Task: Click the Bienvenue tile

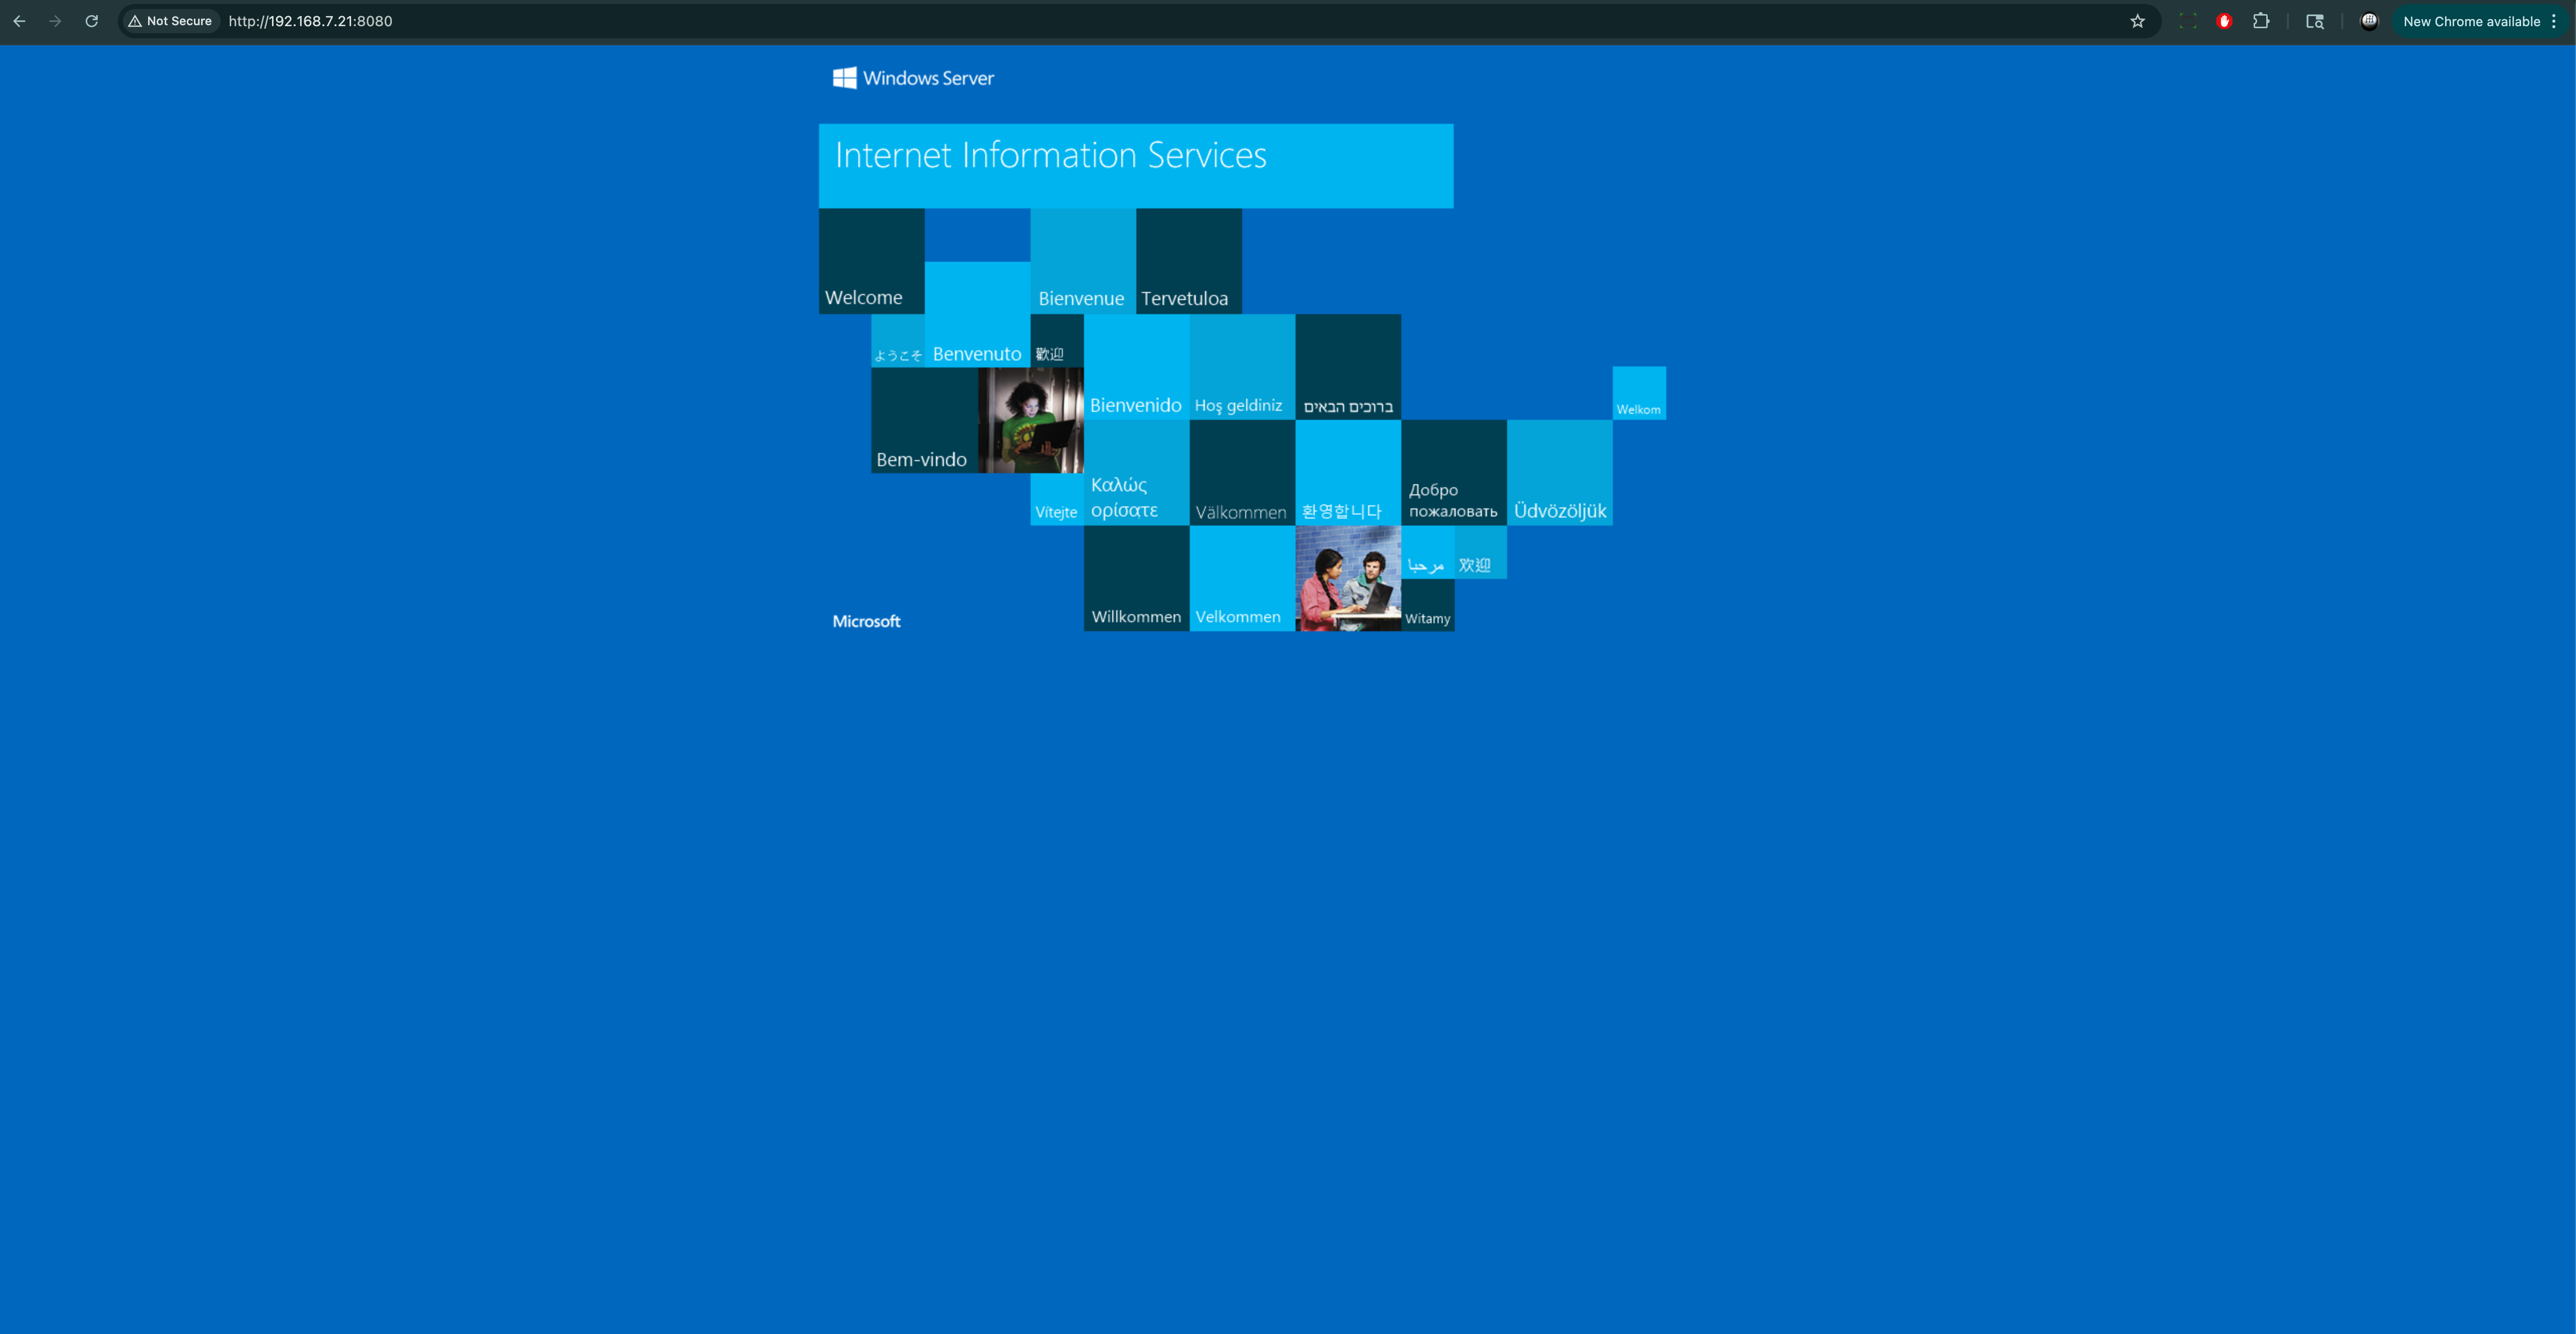Action: click(1083, 261)
